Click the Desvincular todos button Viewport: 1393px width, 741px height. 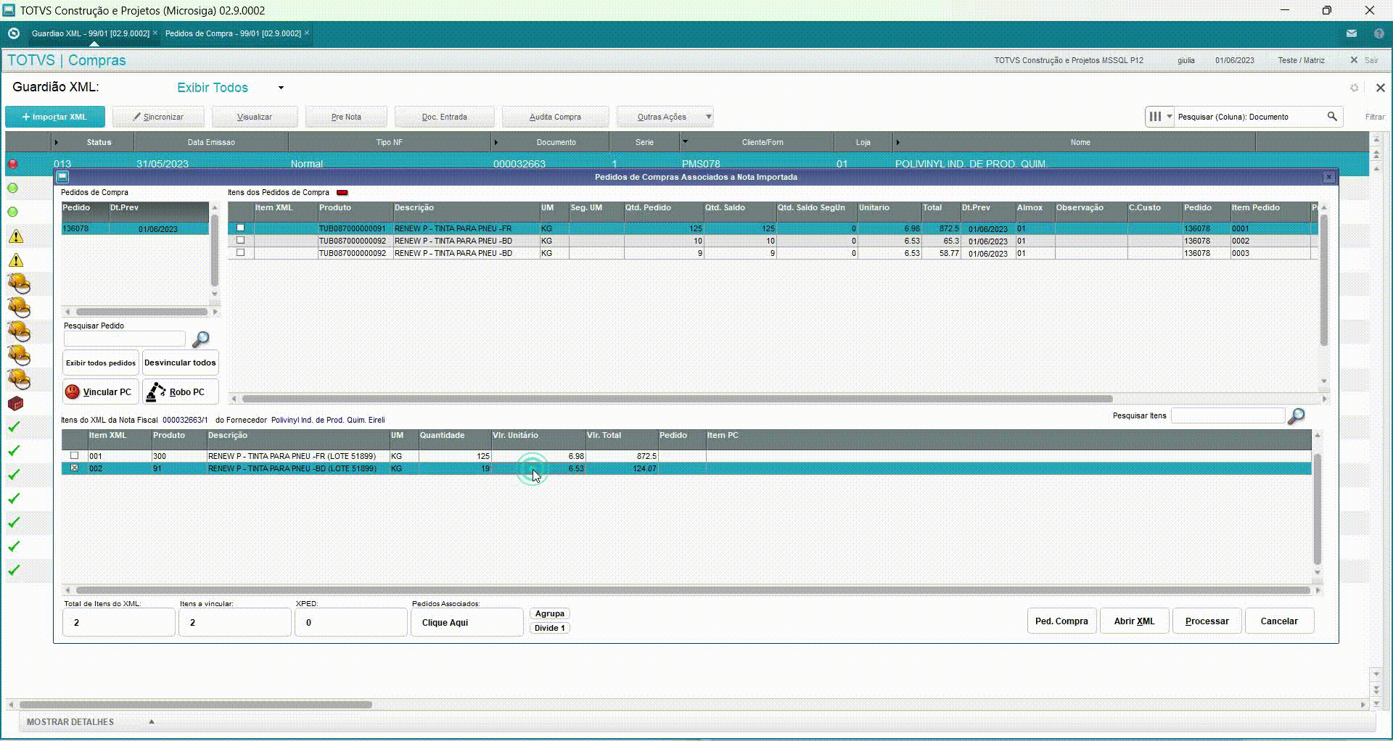coord(180,363)
